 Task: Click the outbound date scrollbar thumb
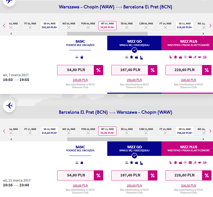pos(107,34)
